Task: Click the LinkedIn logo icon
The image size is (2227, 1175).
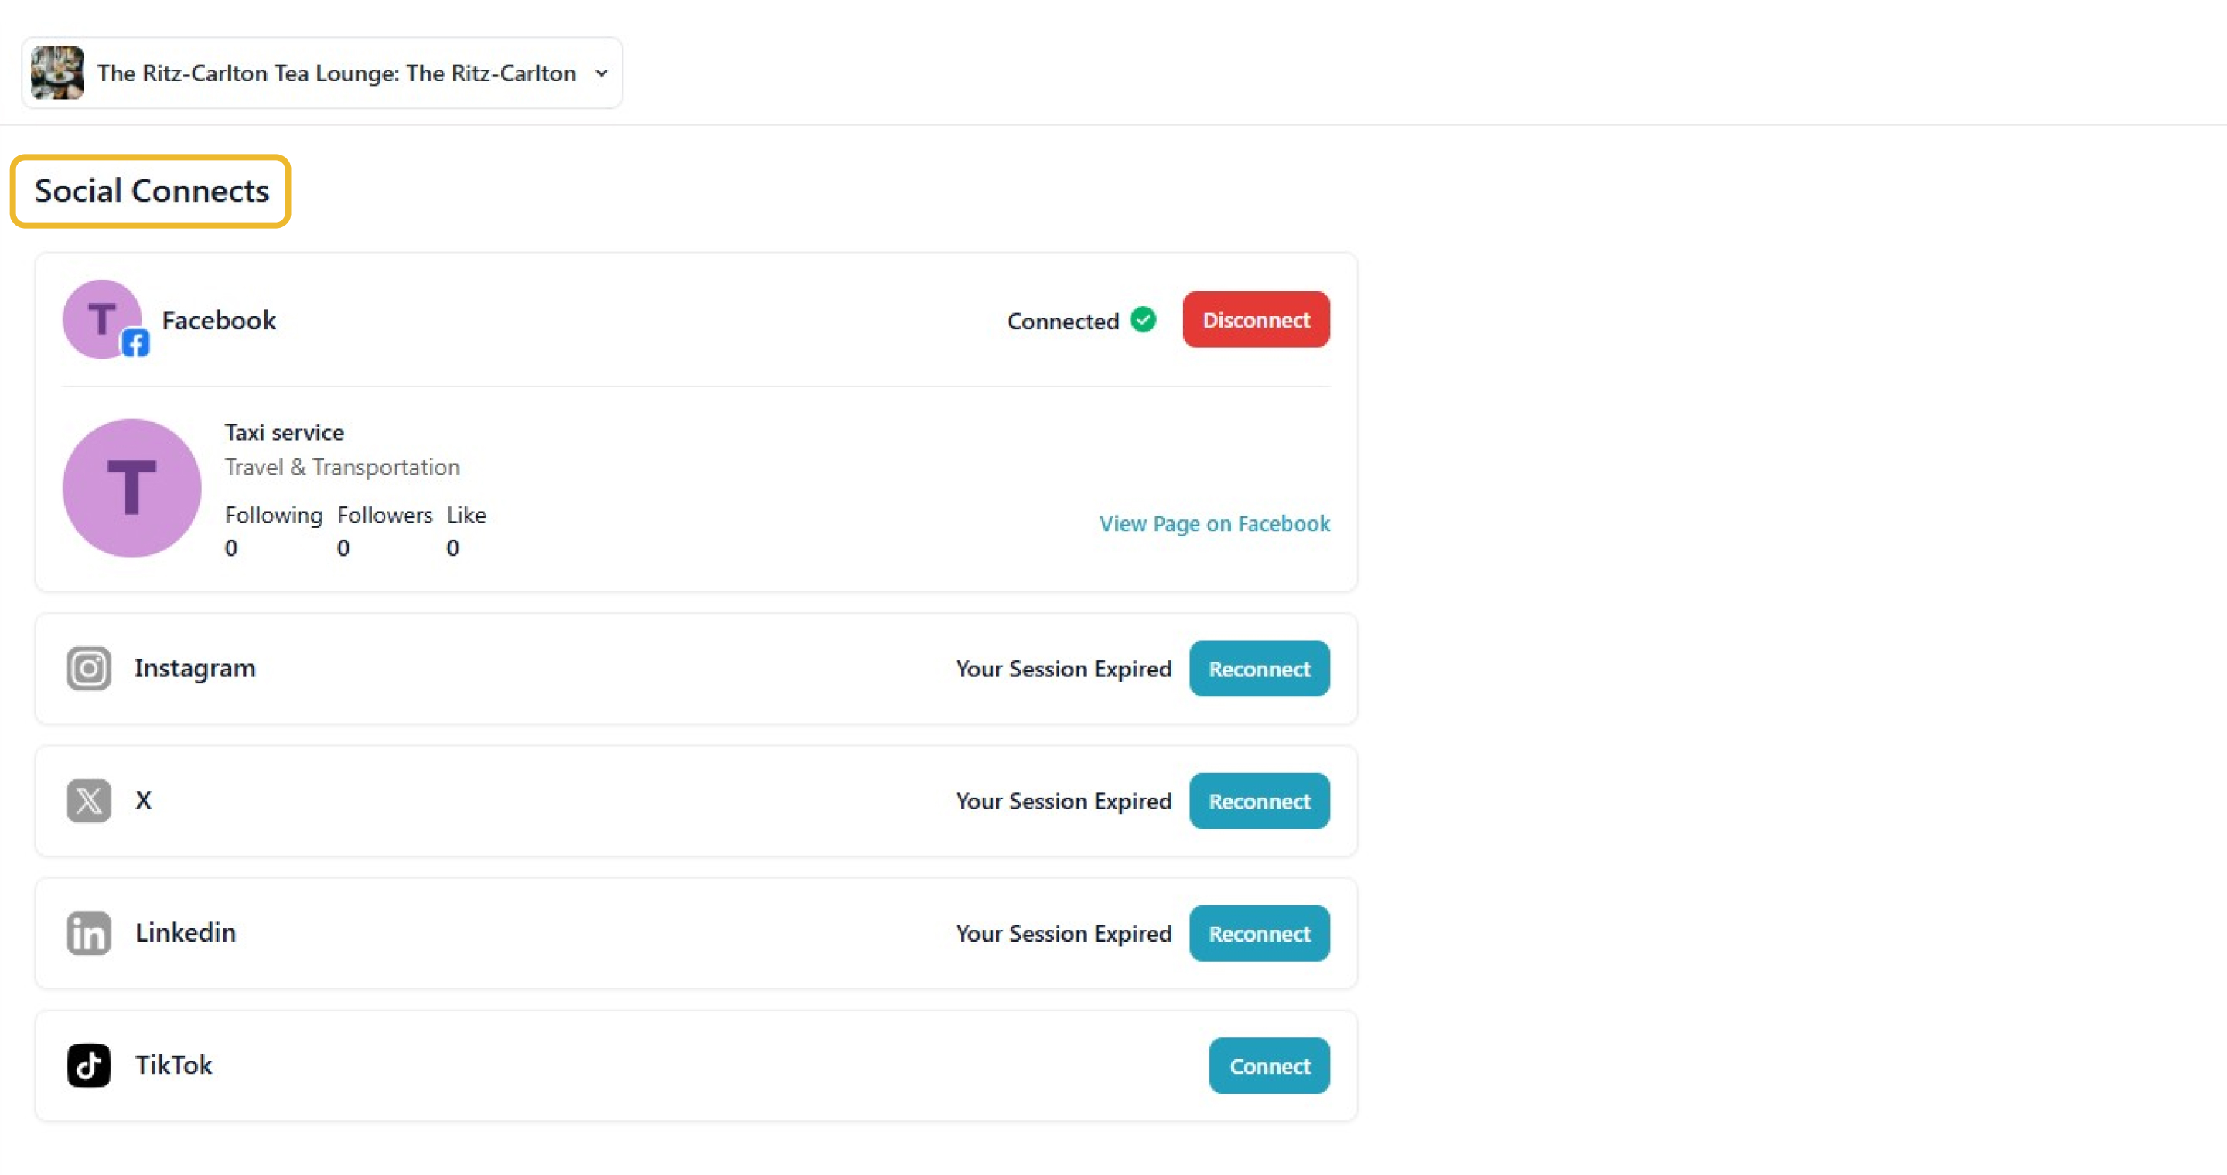Action: pos(88,933)
